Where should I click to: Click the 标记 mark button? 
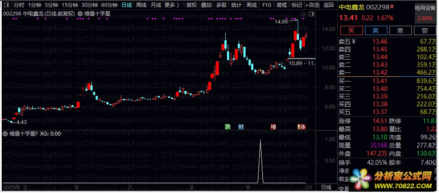(297, 5)
